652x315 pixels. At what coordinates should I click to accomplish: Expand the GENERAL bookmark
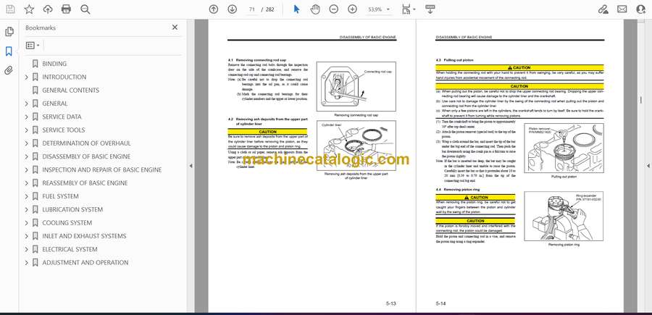click(27, 104)
